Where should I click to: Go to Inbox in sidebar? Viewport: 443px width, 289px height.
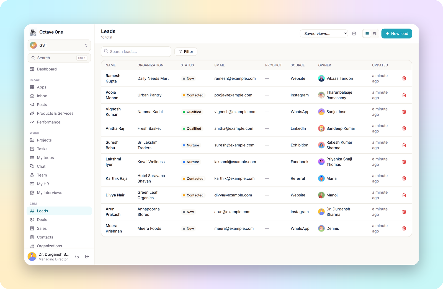coord(59,96)
